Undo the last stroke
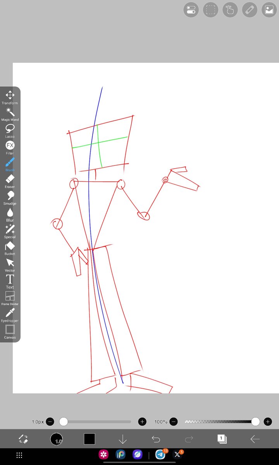Image resolution: width=279 pixels, height=465 pixels. pos(156,439)
